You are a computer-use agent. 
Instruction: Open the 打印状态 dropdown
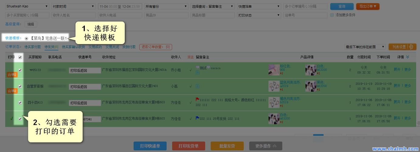point(259,15)
